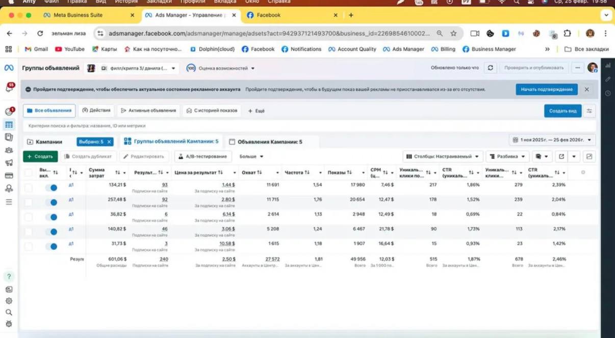This screenshot has height=338, width=615.
Task: Open the help question mark icon
Action: click(9, 277)
